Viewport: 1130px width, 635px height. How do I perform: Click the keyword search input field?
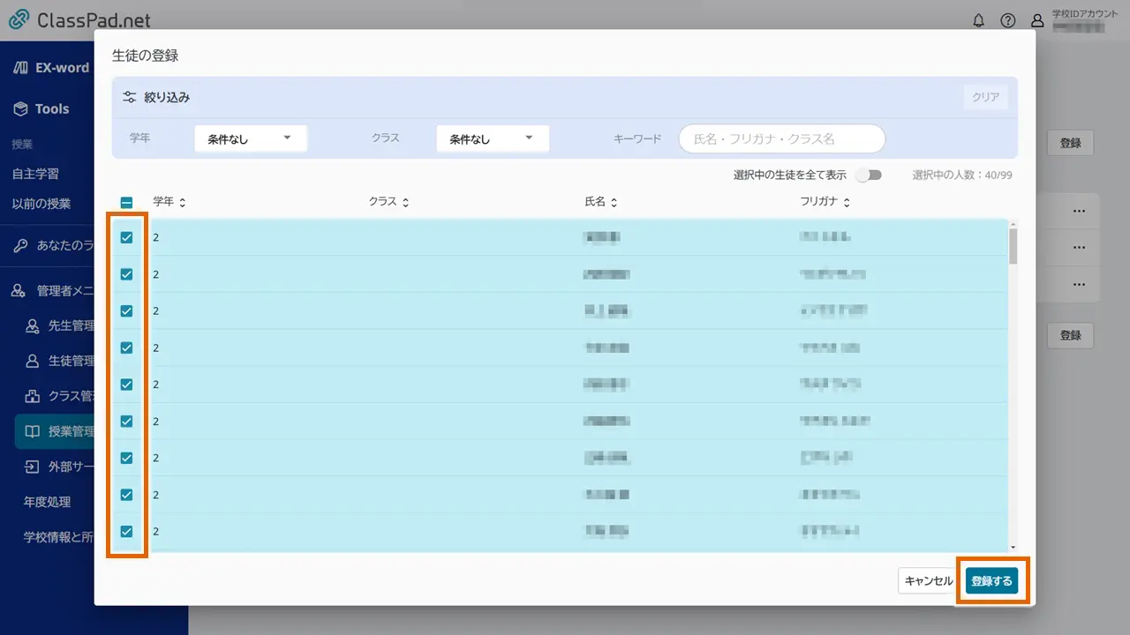[780, 138]
